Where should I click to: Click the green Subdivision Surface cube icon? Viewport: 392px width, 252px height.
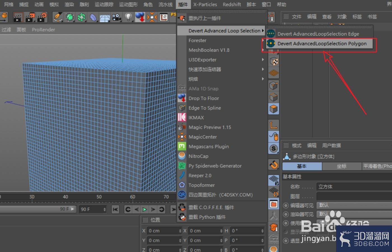(x=70, y=17)
